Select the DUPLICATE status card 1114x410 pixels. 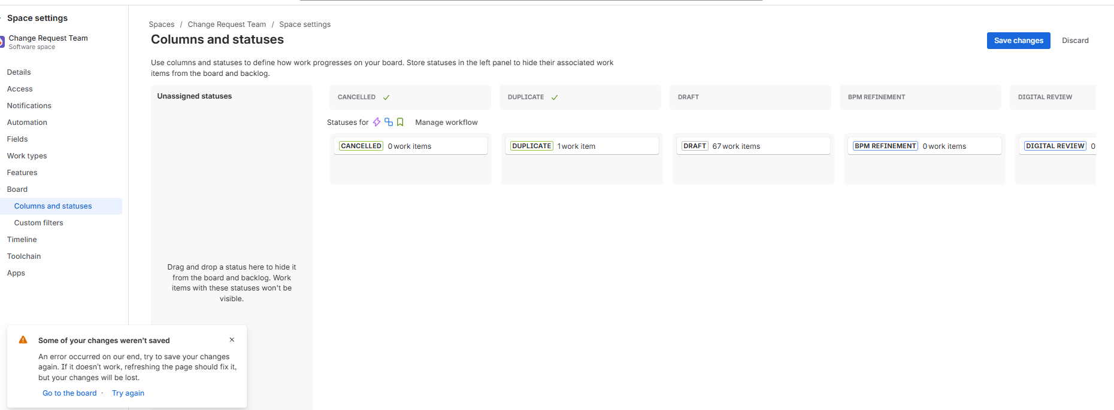pyautogui.click(x=582, y=146)
